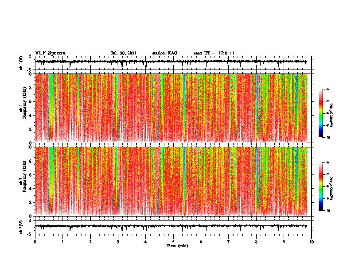351x271 pixels.
Task: Click the "-10" label on ch.2 color bar
Action: click(328, 211)
